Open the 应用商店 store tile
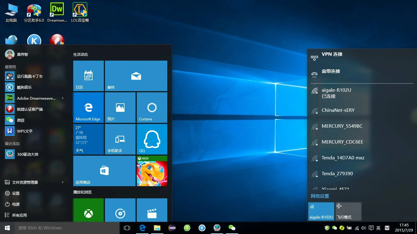Image resolution: width=417 pixels, height=234 pixels. coord(104,171)
